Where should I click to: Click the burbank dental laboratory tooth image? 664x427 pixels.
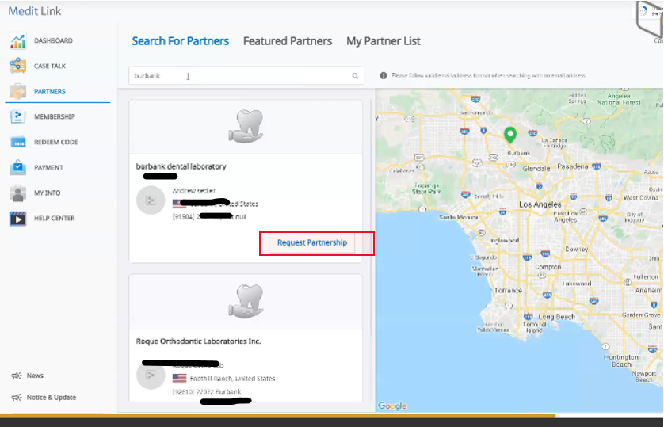point(245,126)
